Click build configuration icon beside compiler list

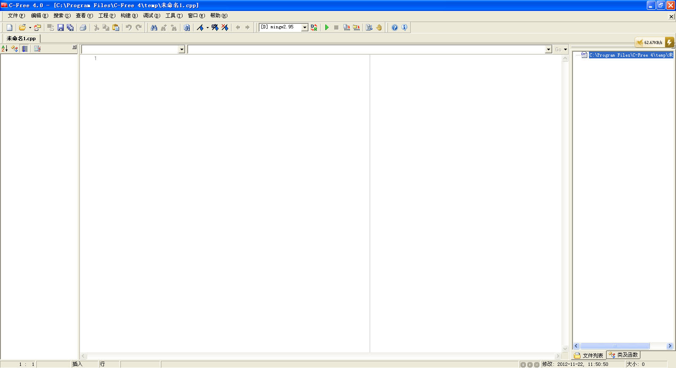coord(314,27)
